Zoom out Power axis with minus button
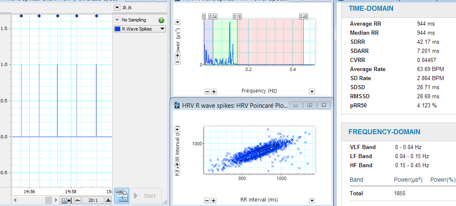456x206 pixels. (178, 62)
